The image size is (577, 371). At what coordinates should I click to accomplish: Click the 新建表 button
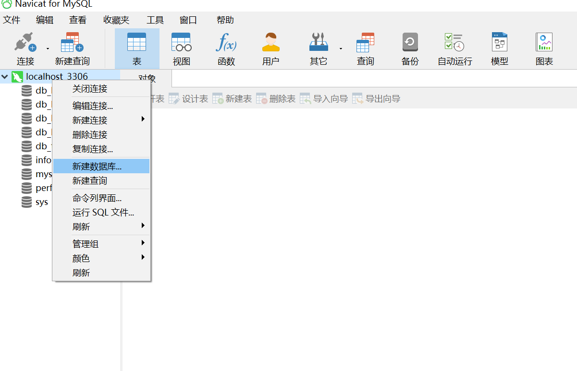click(232, 99)
